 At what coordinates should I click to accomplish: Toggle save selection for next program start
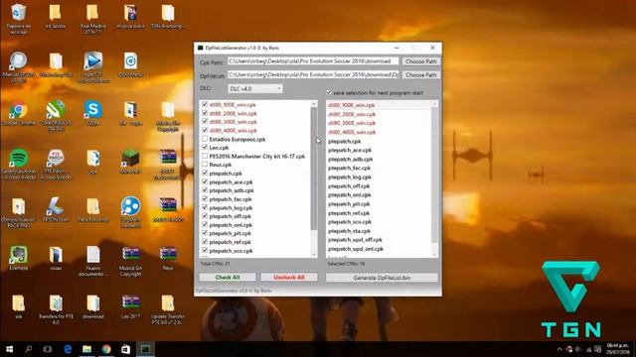tap(329, 92)
